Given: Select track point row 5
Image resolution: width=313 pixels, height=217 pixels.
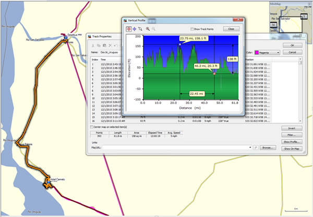Looking at the screenshot, I should (106, 79).
